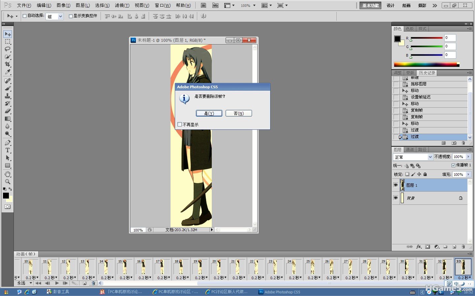The height and width of the screenshot is (296, 475).
Task: Open the 不透明度 slider arrow
Action: [x=468, y=157]
